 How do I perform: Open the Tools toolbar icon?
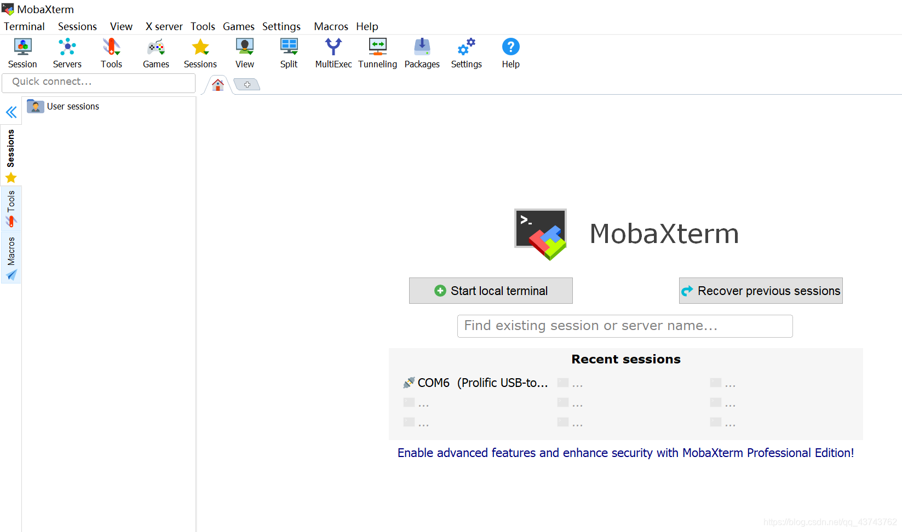(x=111, y=53)
